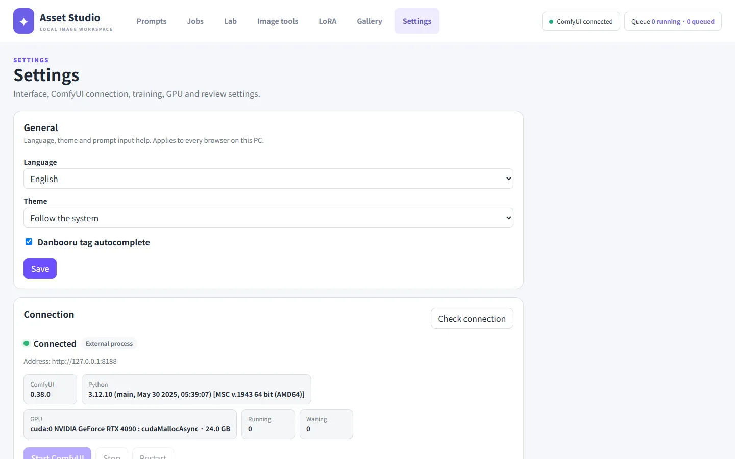
Task: Open the Language dropdown showing English
Action: [x=268, y=178]
